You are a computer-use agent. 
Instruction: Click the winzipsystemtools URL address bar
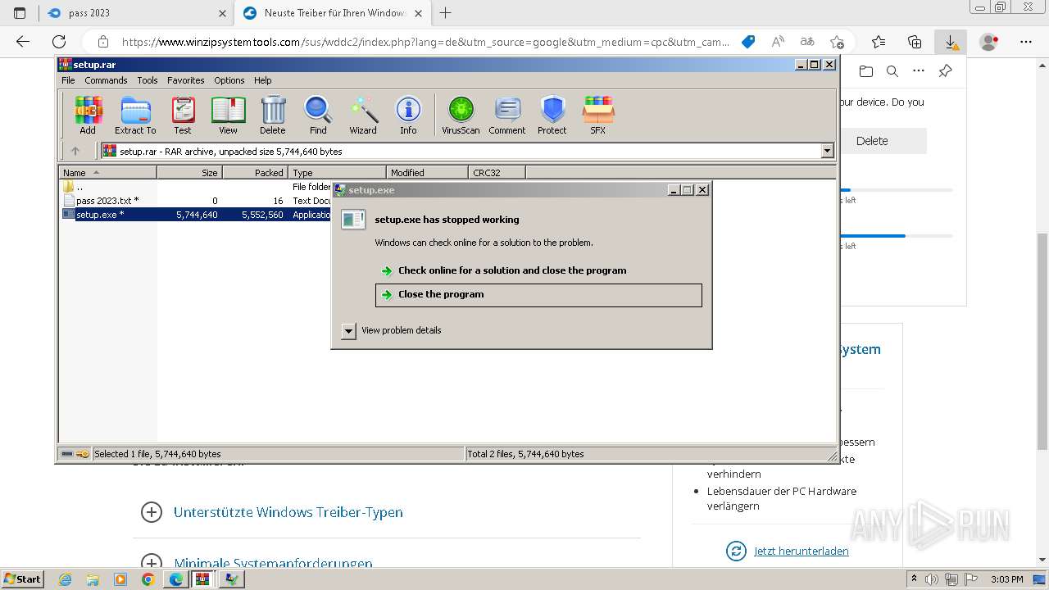(425, 42)
